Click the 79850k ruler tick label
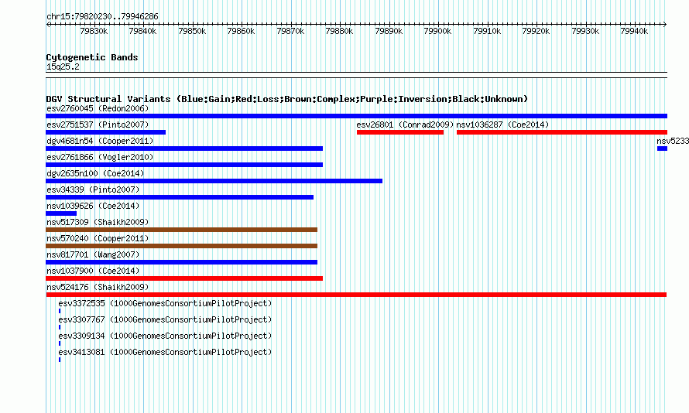This screenshot has height=413, width=689. pos(192,31)
